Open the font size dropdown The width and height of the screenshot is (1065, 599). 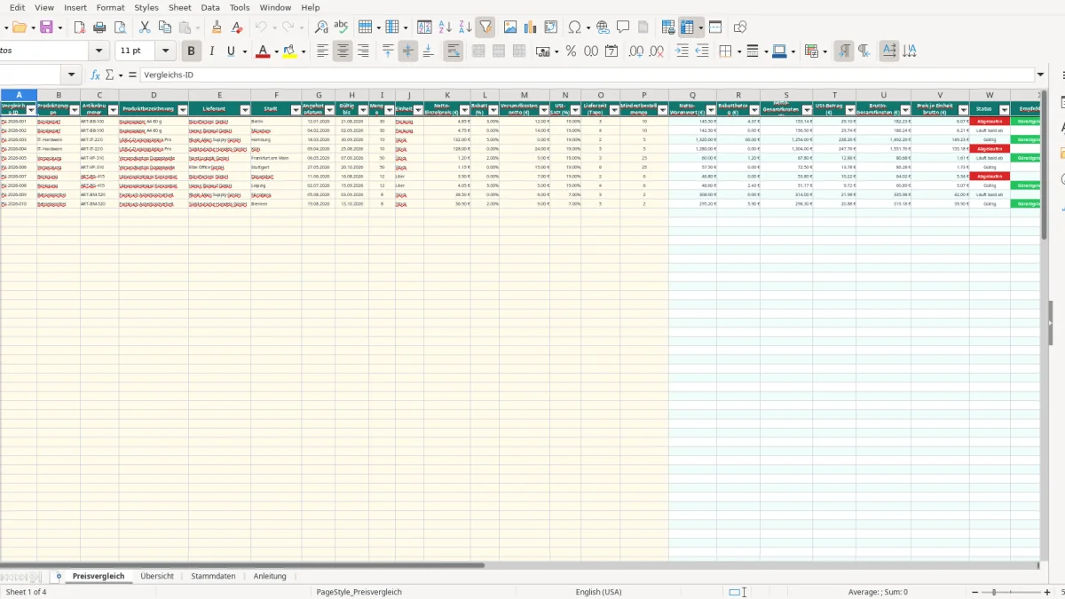(x=166, y=51)
